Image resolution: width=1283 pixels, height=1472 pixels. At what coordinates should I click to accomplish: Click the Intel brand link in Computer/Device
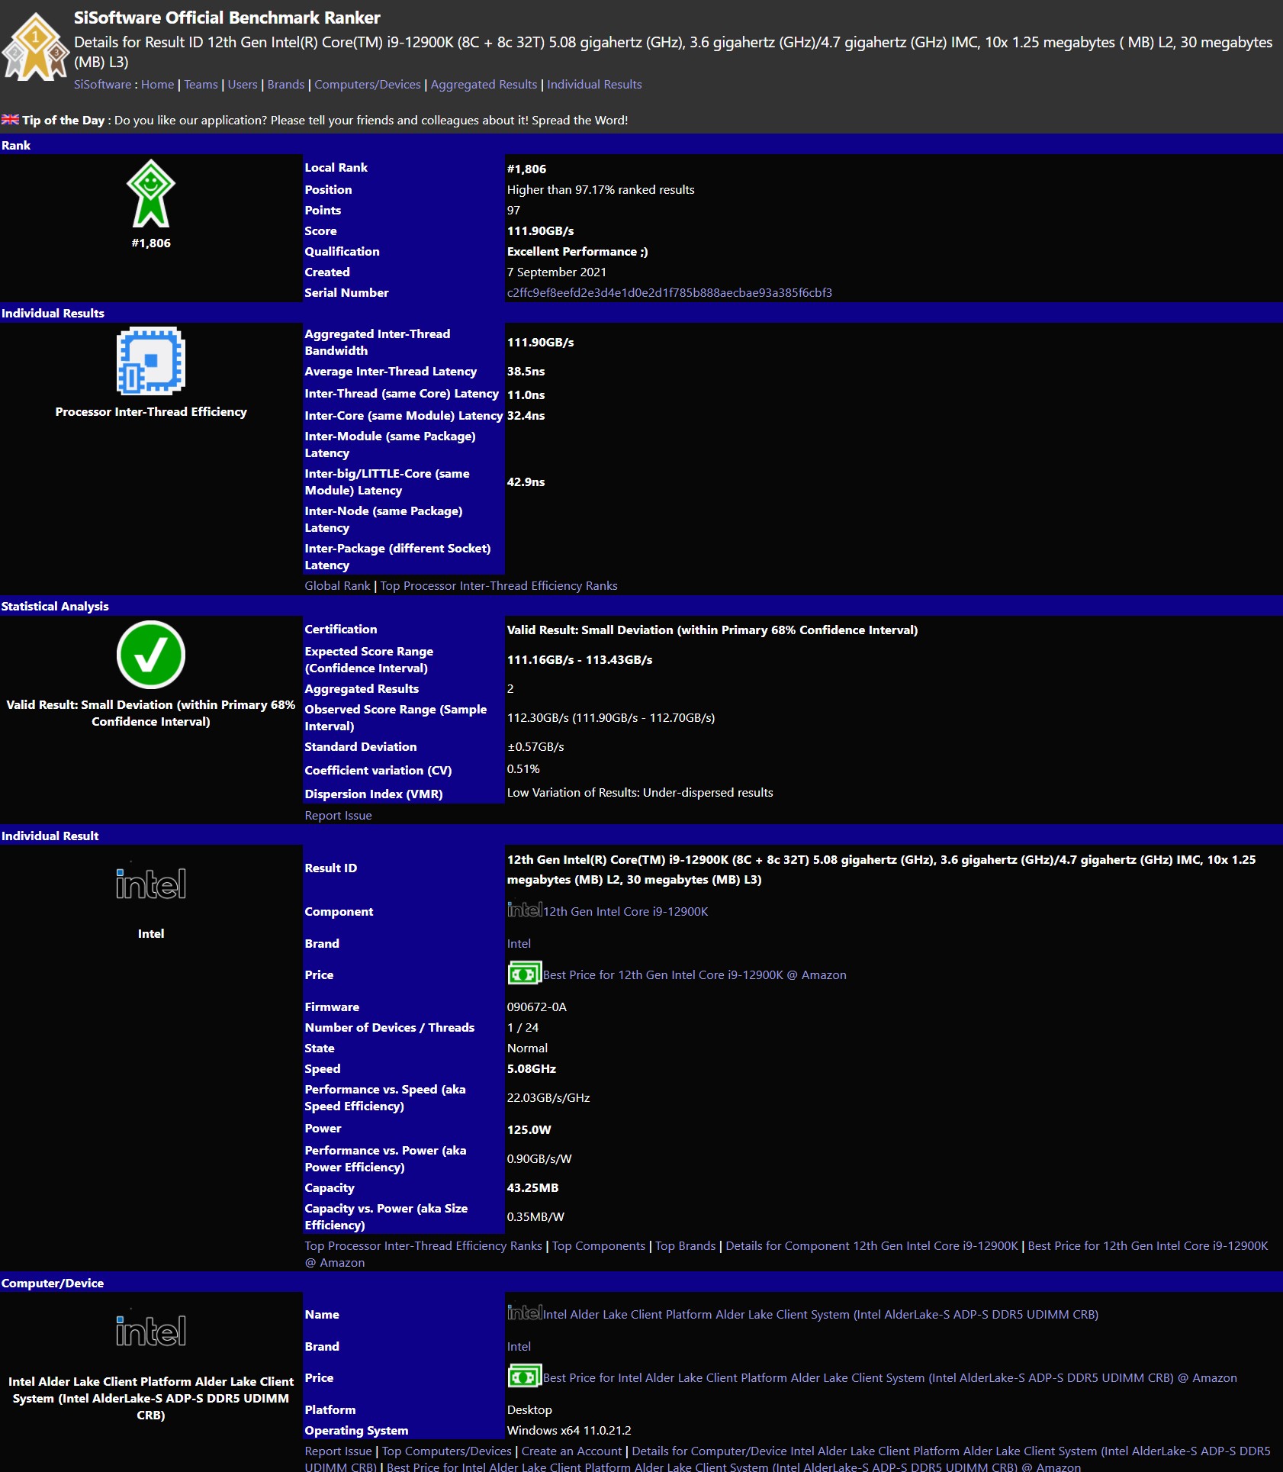(519, 1347)
